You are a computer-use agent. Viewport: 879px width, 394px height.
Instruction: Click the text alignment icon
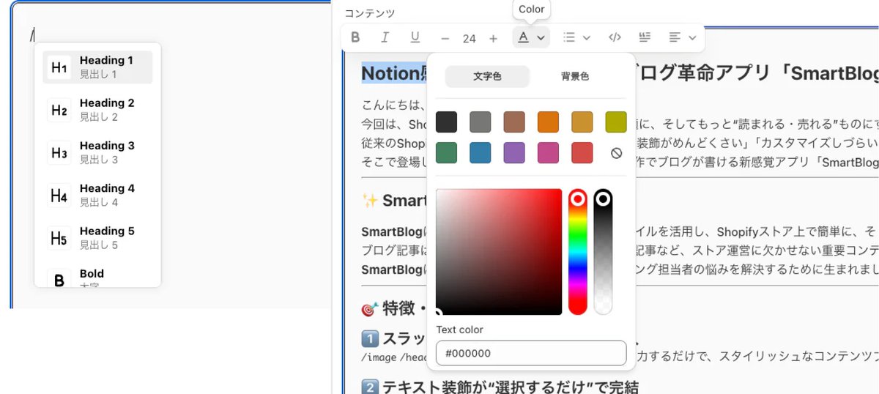675,37
